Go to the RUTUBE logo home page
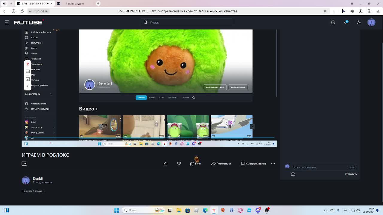This screenshot has width=383, height=215. click(29, 22)
